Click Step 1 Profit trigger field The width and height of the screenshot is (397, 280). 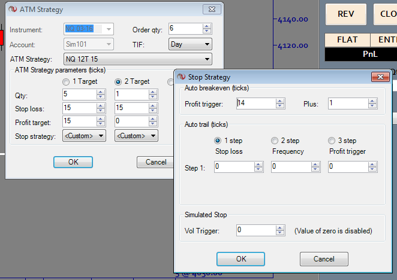[x=348, y=167]
